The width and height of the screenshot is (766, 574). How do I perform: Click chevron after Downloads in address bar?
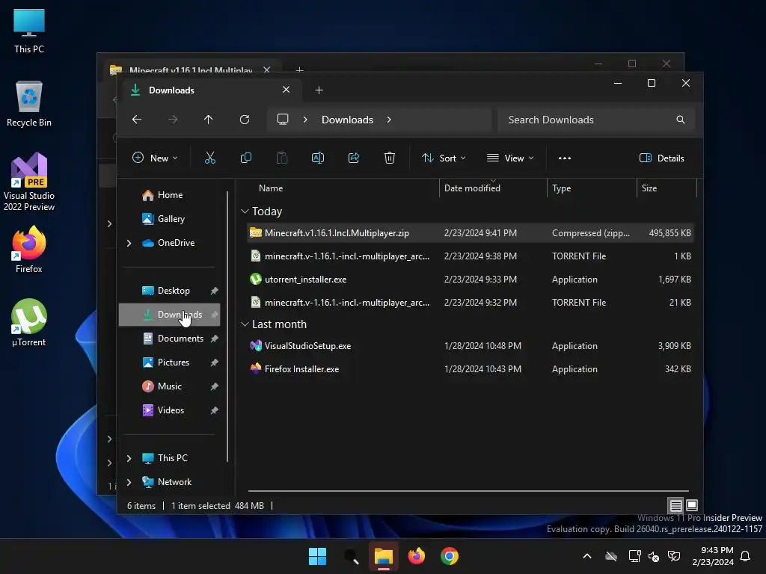pyautogui.click(x=389, y=120)
